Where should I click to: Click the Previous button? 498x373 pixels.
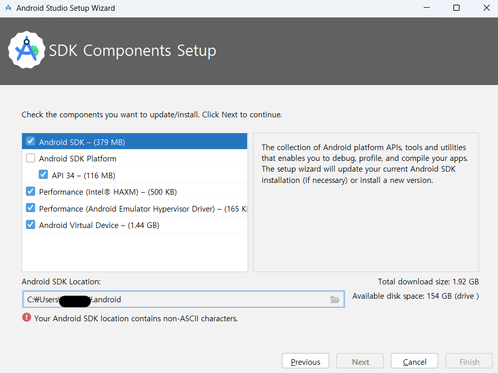pyautogui.click(x=306, y=362)
